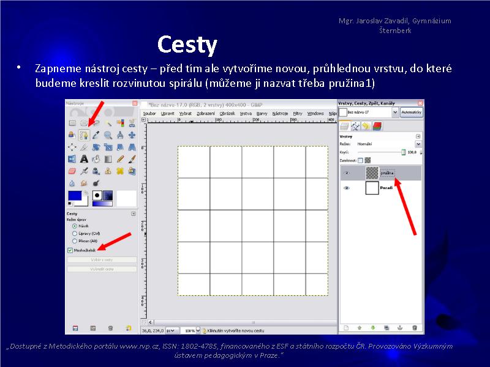490x367 pixels.
Task: Click the foreground blue color swatch
Action: coord(75,196)
